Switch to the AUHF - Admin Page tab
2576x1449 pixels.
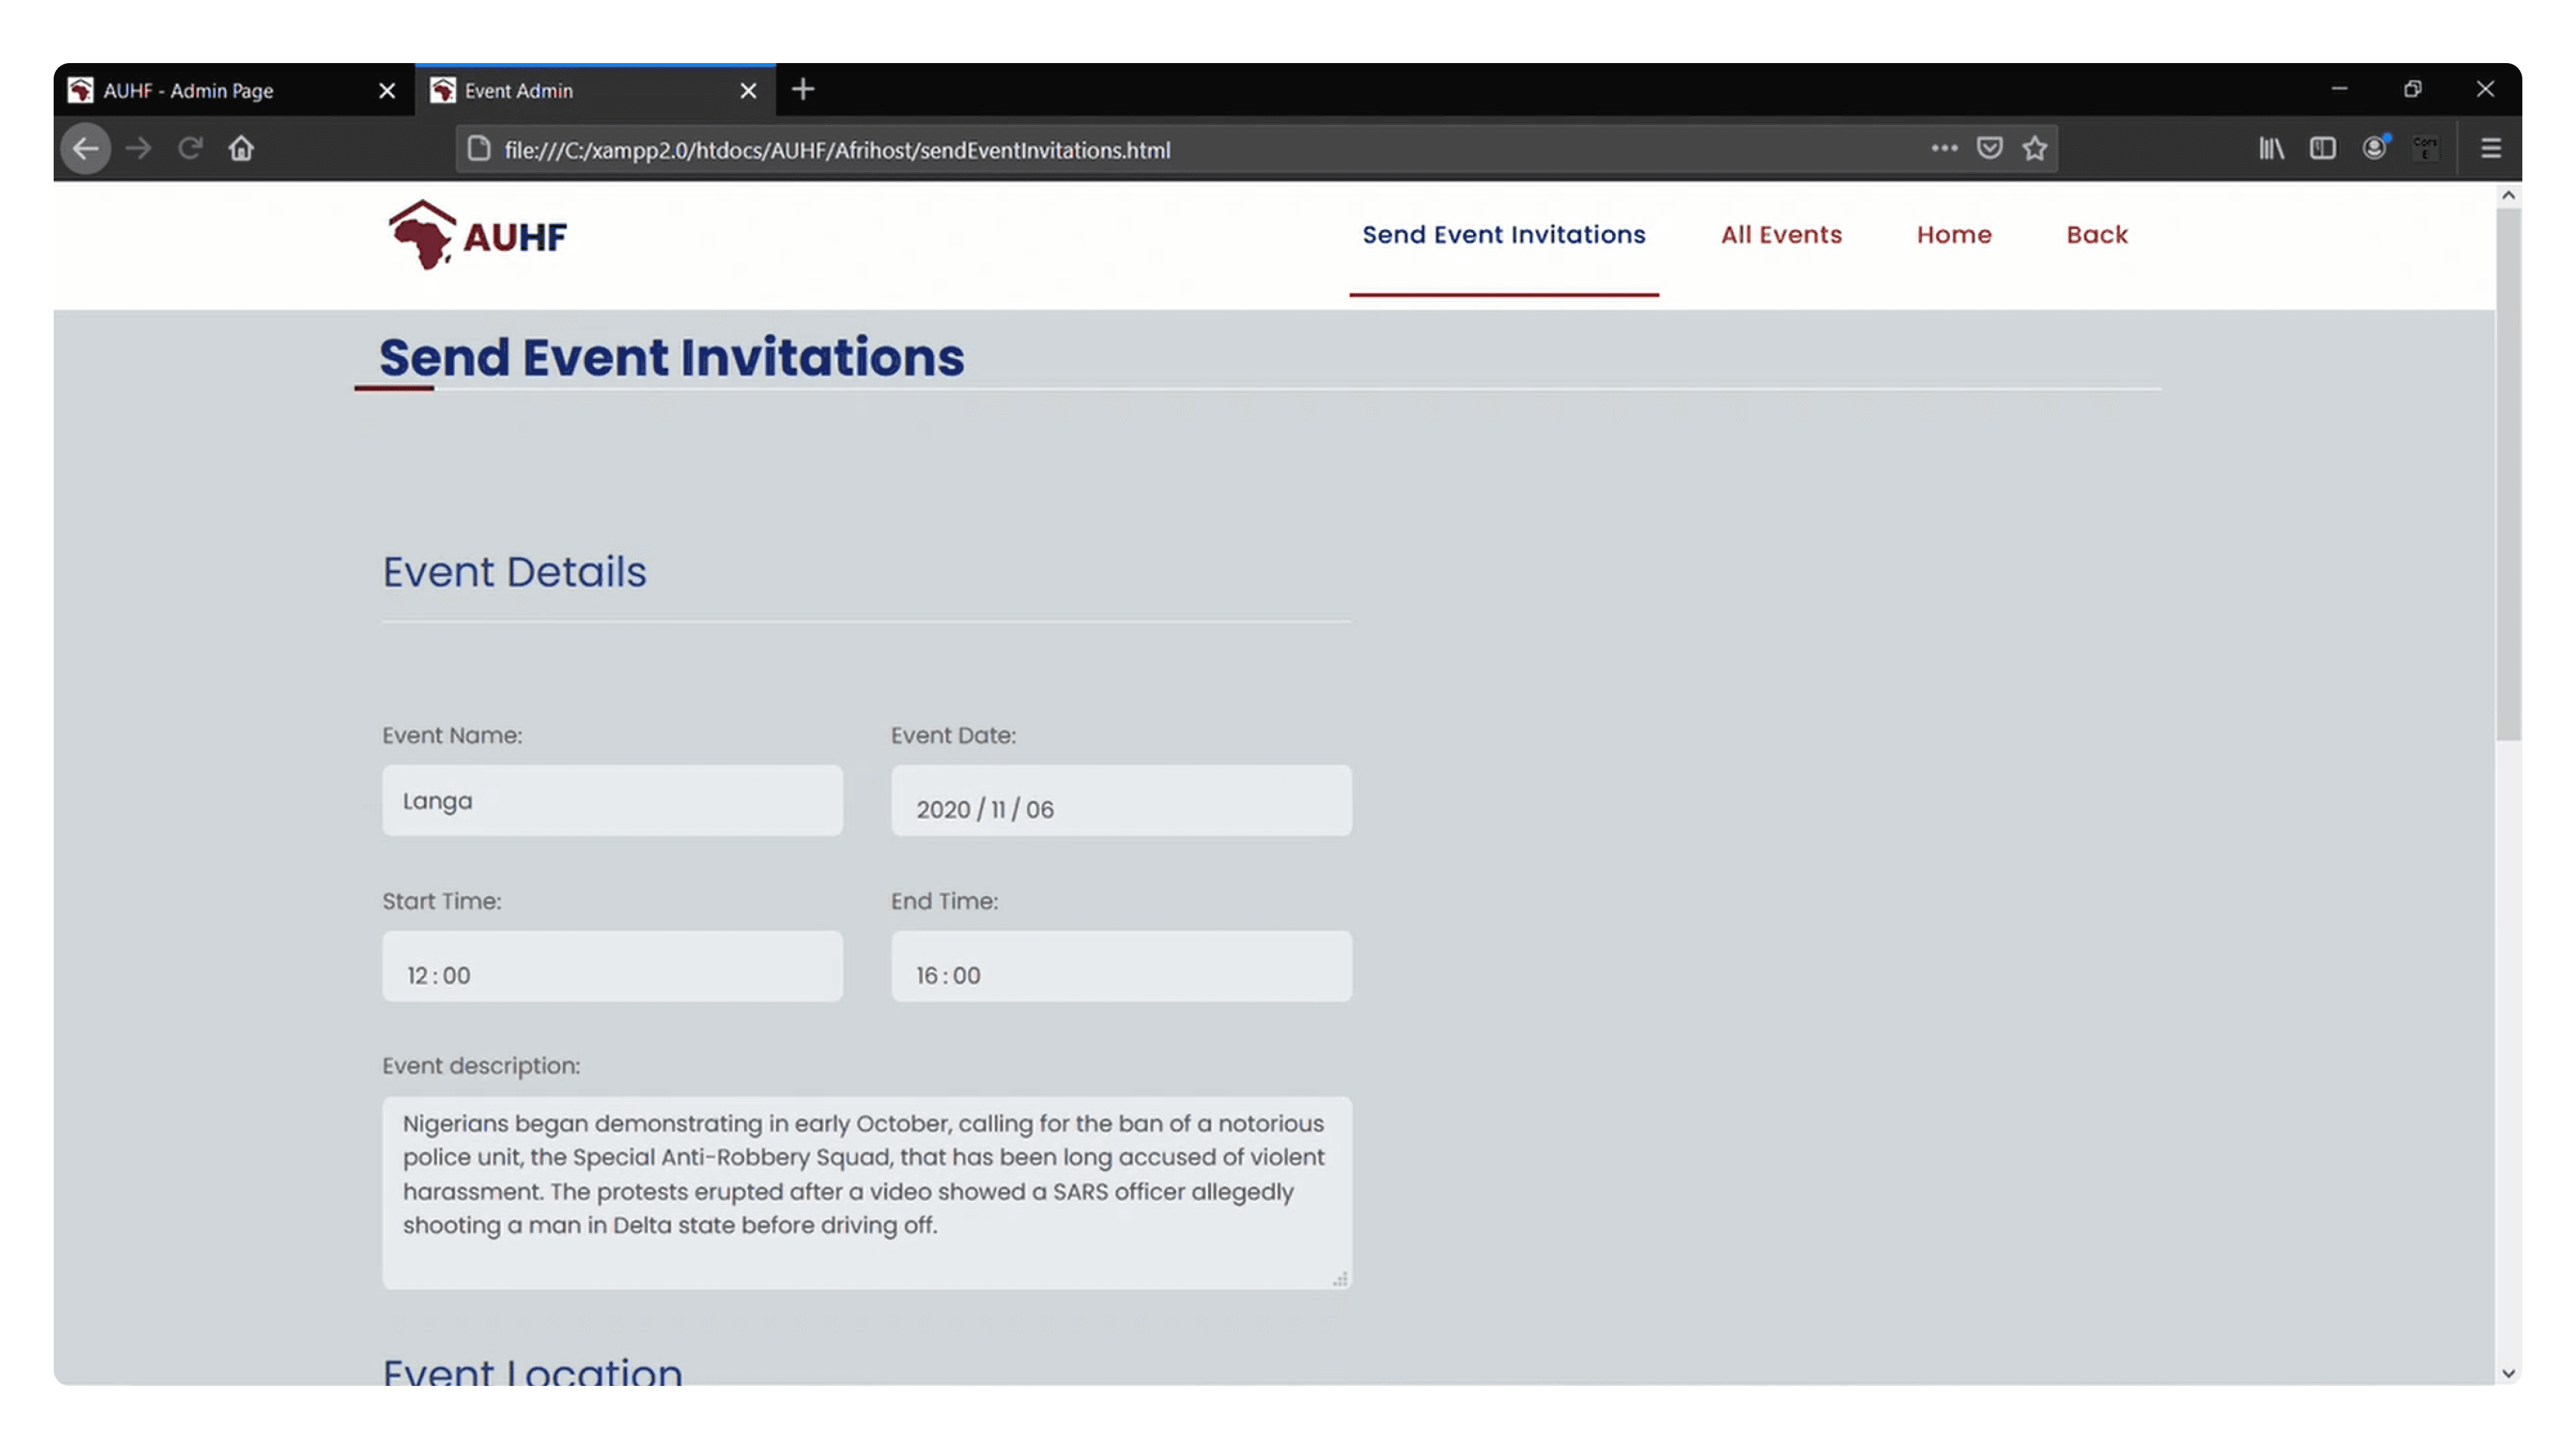234,90
